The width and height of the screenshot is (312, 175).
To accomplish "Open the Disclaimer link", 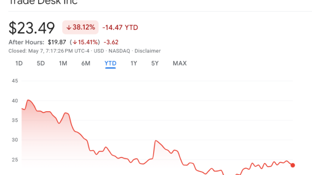I will pos(147,51).
